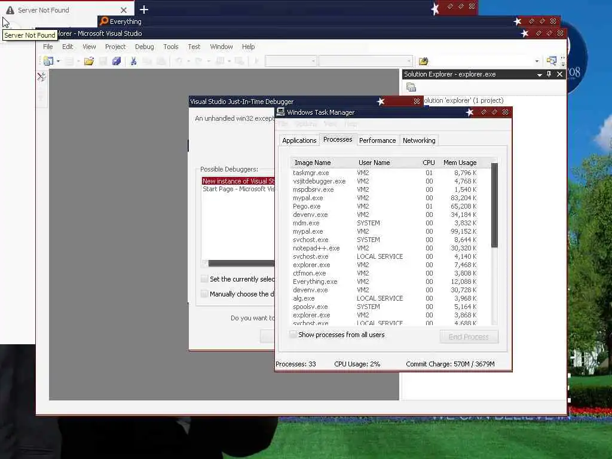Select the Pego.exe process row
Image resolution: width=612 pixels, height=459 pixels.
384,206
